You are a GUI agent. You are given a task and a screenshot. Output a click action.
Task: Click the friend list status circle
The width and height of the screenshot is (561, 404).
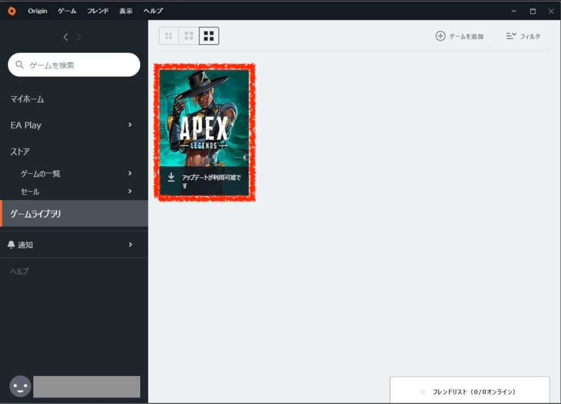423,392
